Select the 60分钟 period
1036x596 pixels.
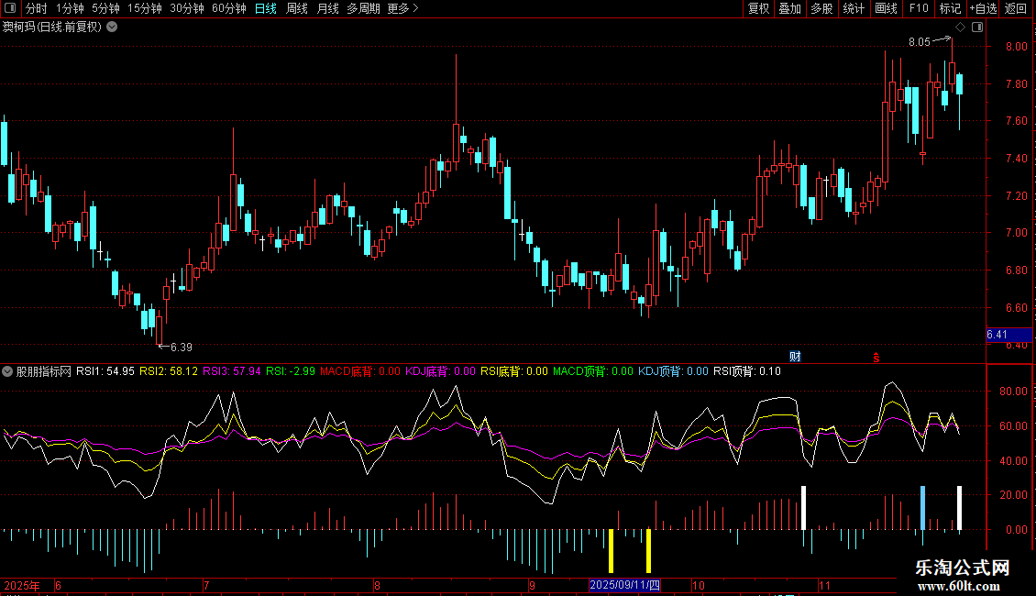[229, 8]
